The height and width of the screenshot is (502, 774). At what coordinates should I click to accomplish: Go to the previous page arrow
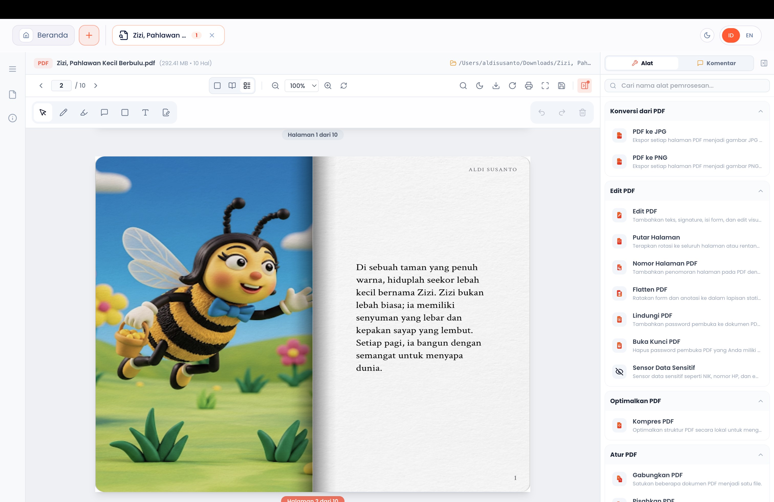41,85
